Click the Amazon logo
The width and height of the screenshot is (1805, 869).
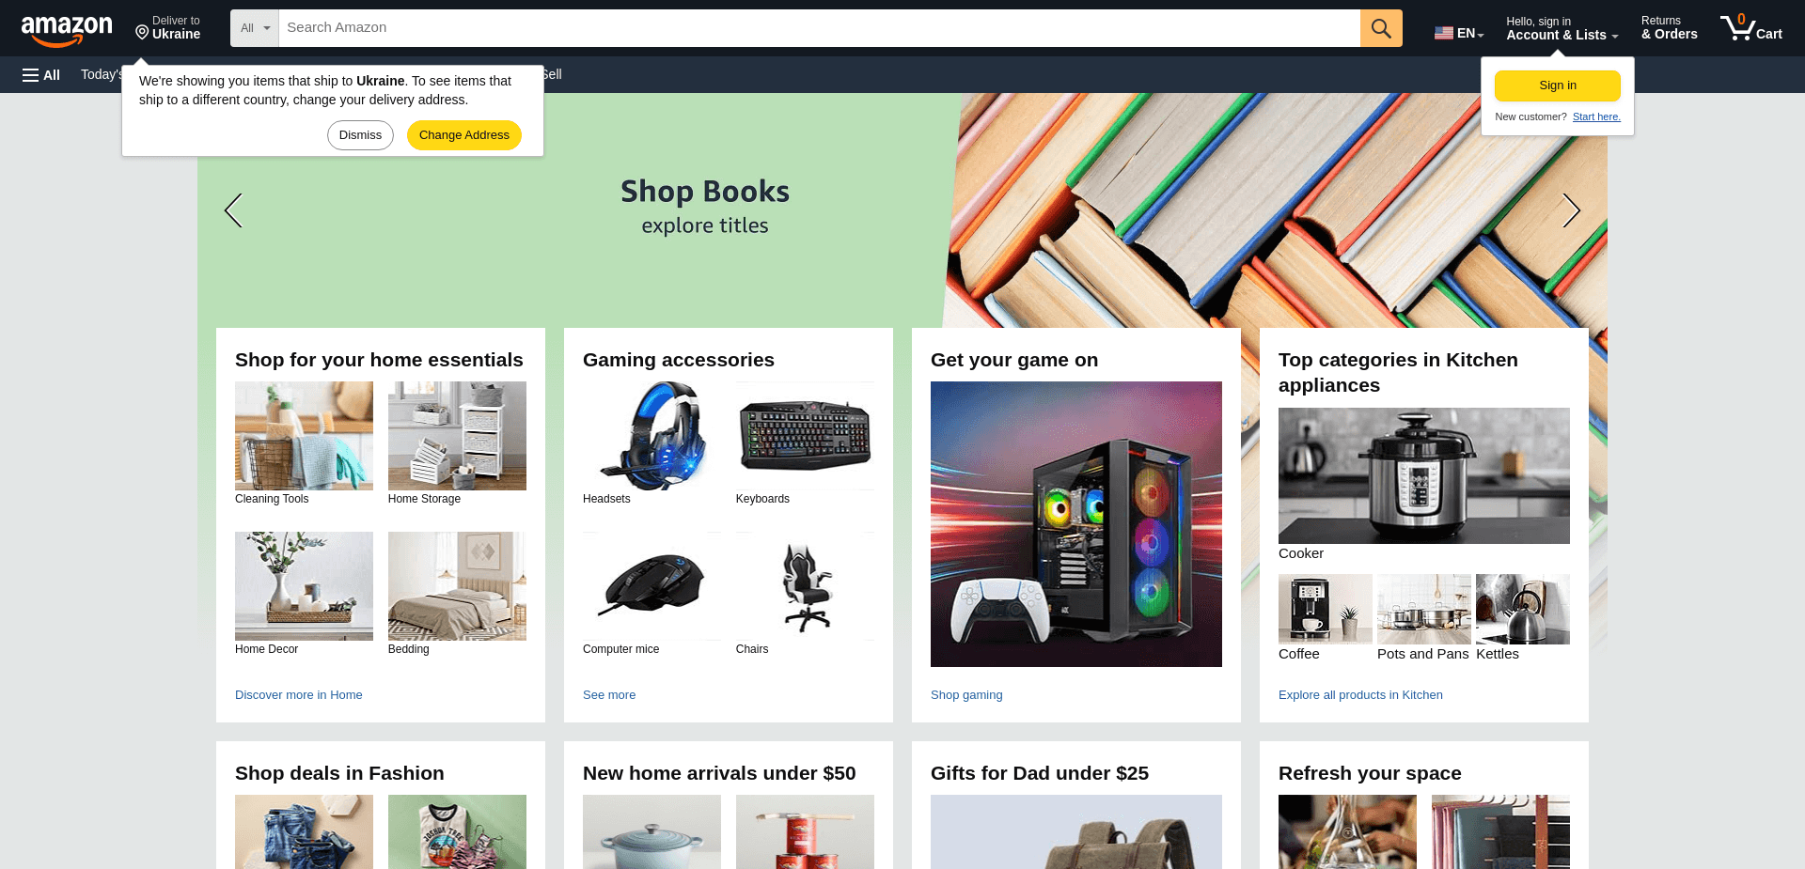point(67,30)
